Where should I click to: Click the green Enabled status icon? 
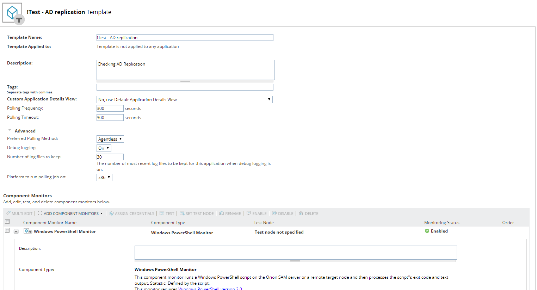pos(427,231)
